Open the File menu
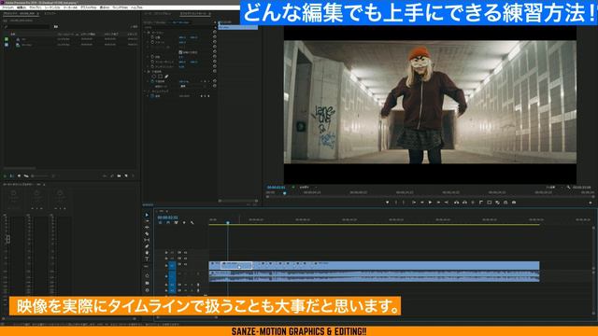Viewport: 598px width, 336px height. pos(8,7)
